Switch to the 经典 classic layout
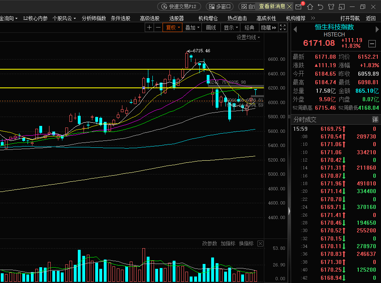 point(249,28)
